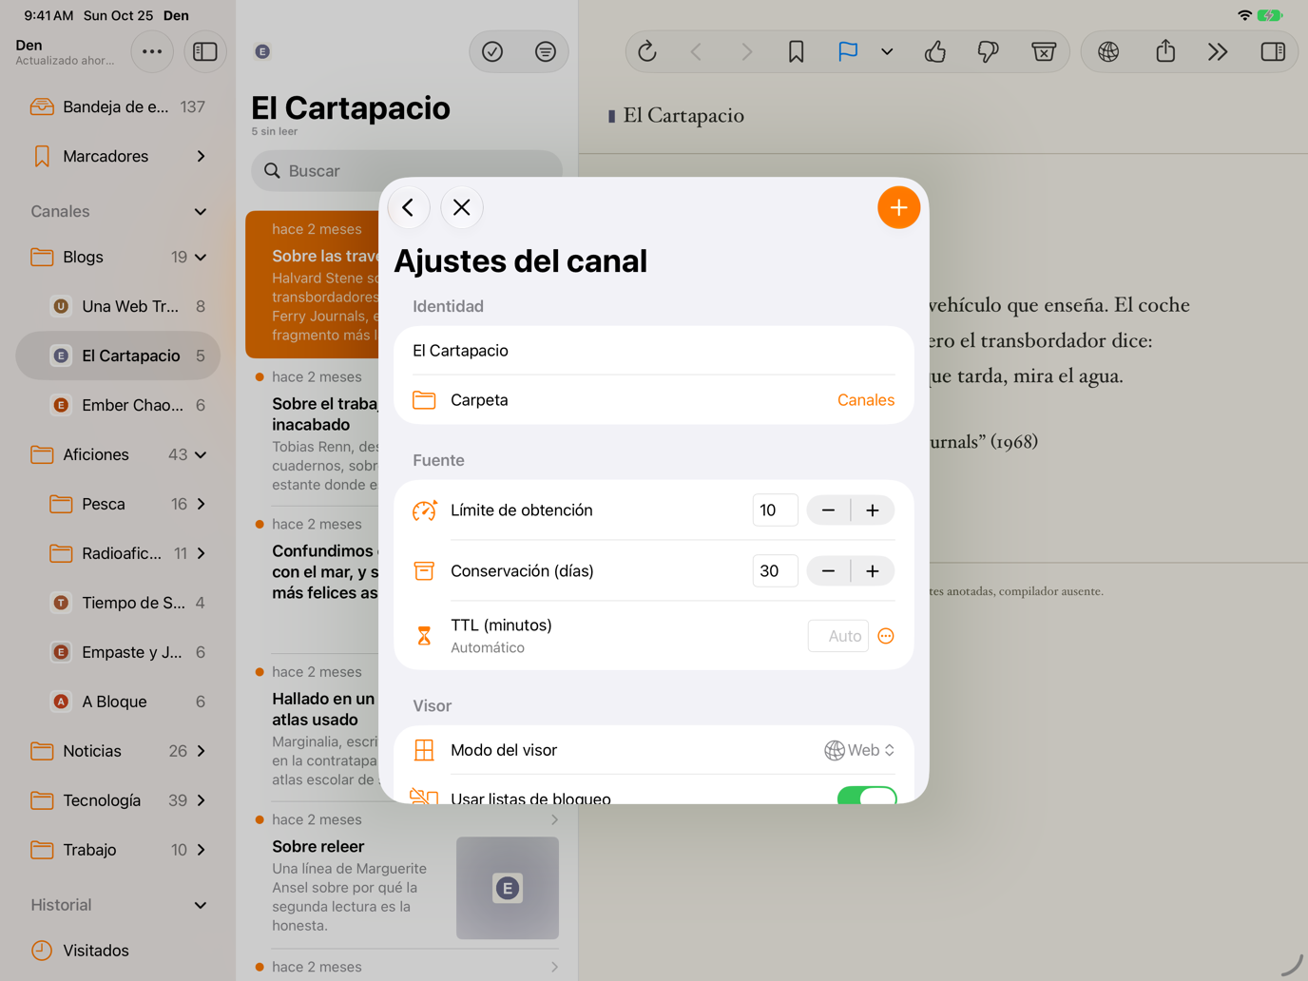Increase the Límite de obtención value
Screen dimensions: 1308x981
coord(873,510)
